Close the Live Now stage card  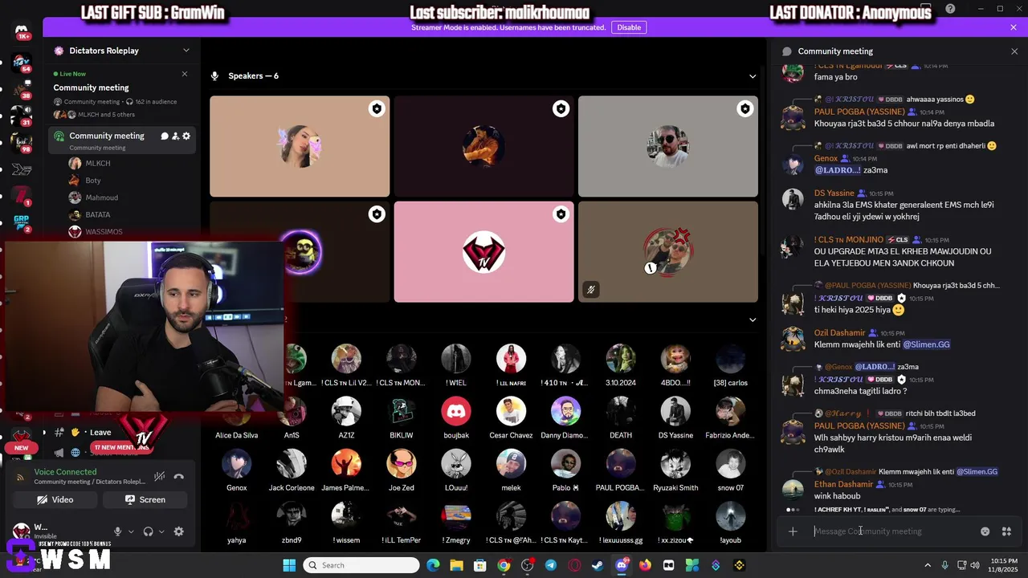click(185, 74)
